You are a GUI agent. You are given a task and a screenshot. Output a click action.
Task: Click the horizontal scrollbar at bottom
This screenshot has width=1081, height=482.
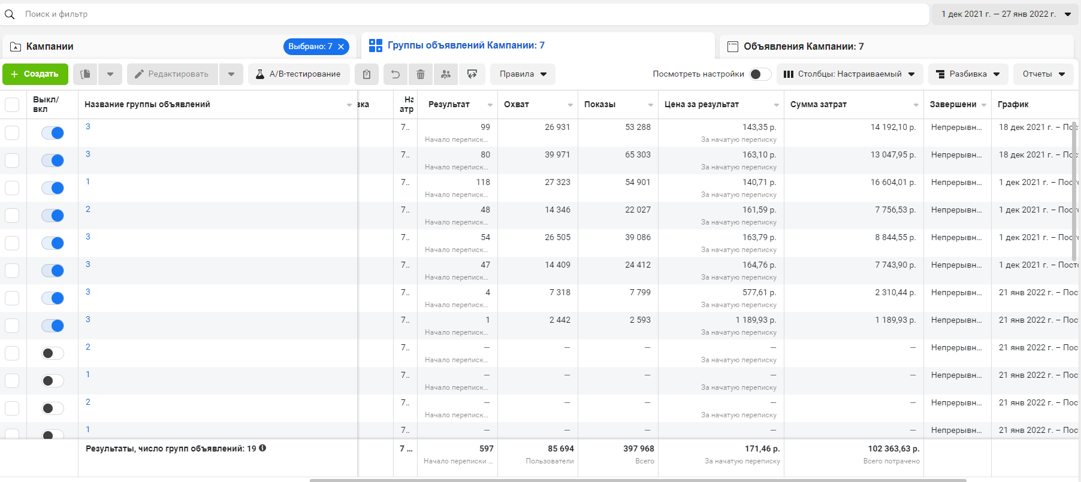point(638,480)
